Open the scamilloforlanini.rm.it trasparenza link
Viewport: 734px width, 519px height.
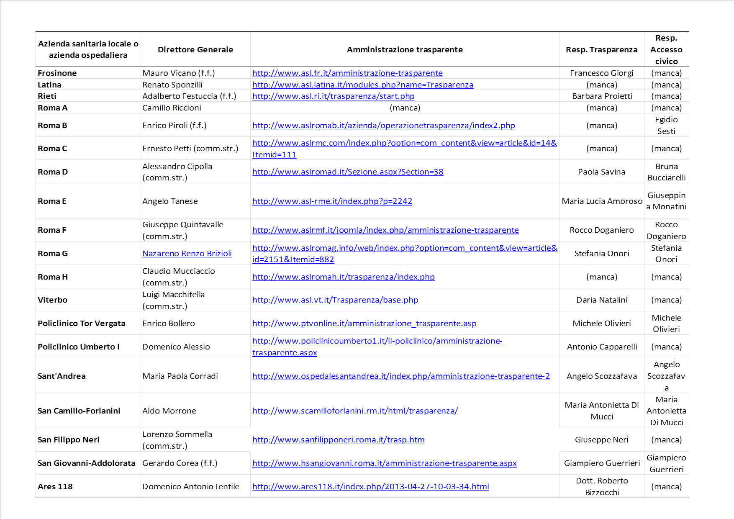(x=355, y=411)
